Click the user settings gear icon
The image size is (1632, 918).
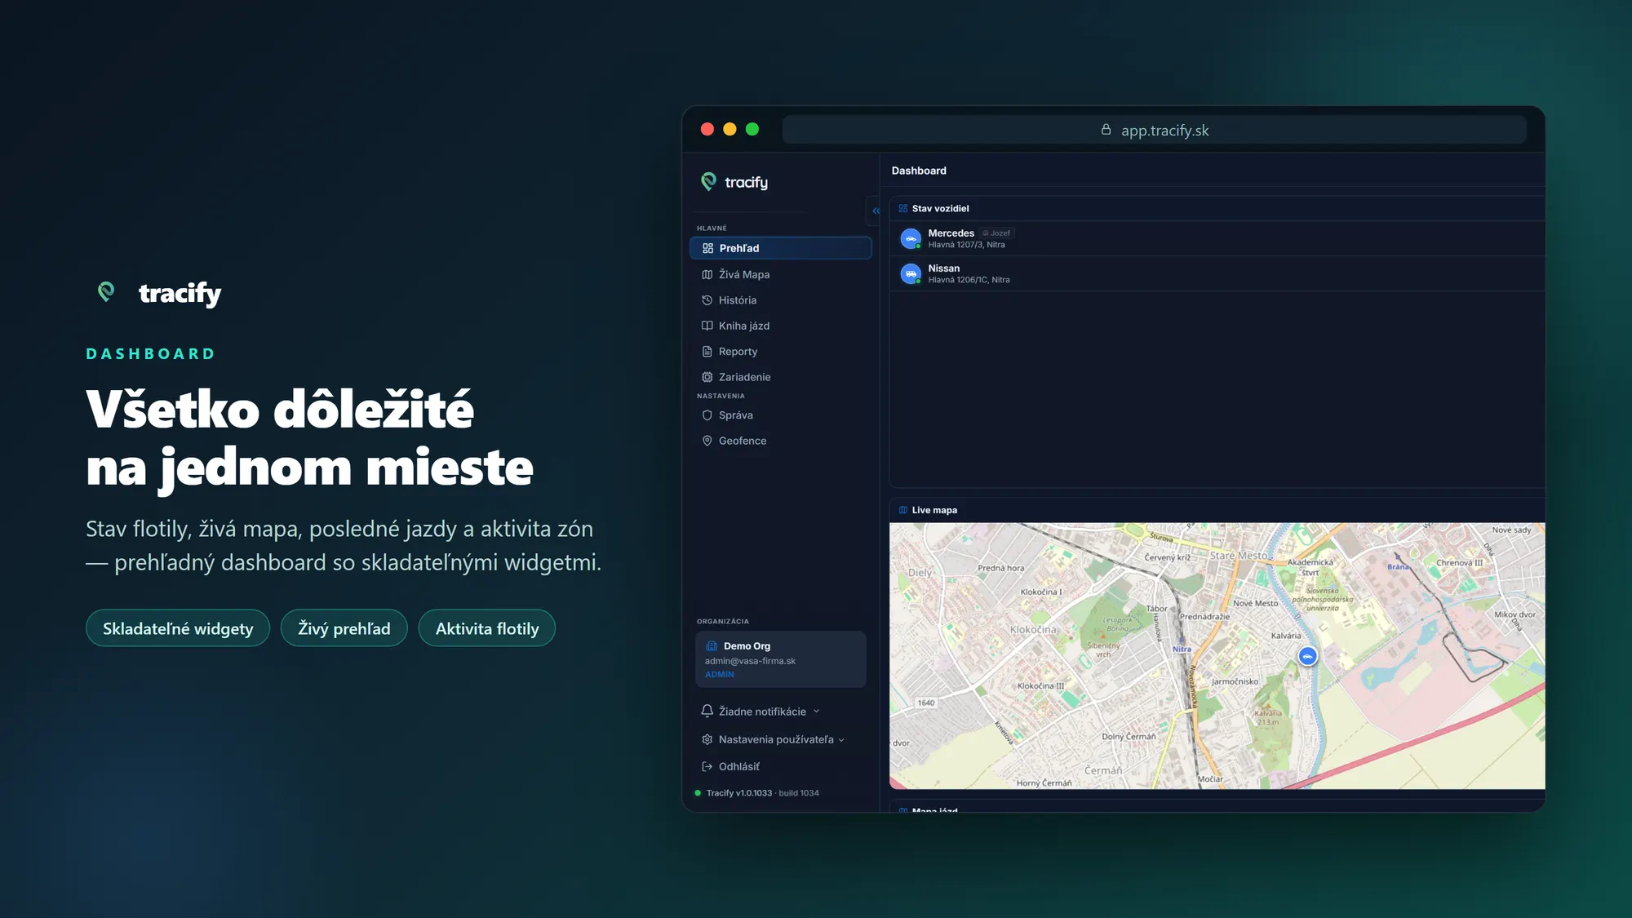point(707,739)
